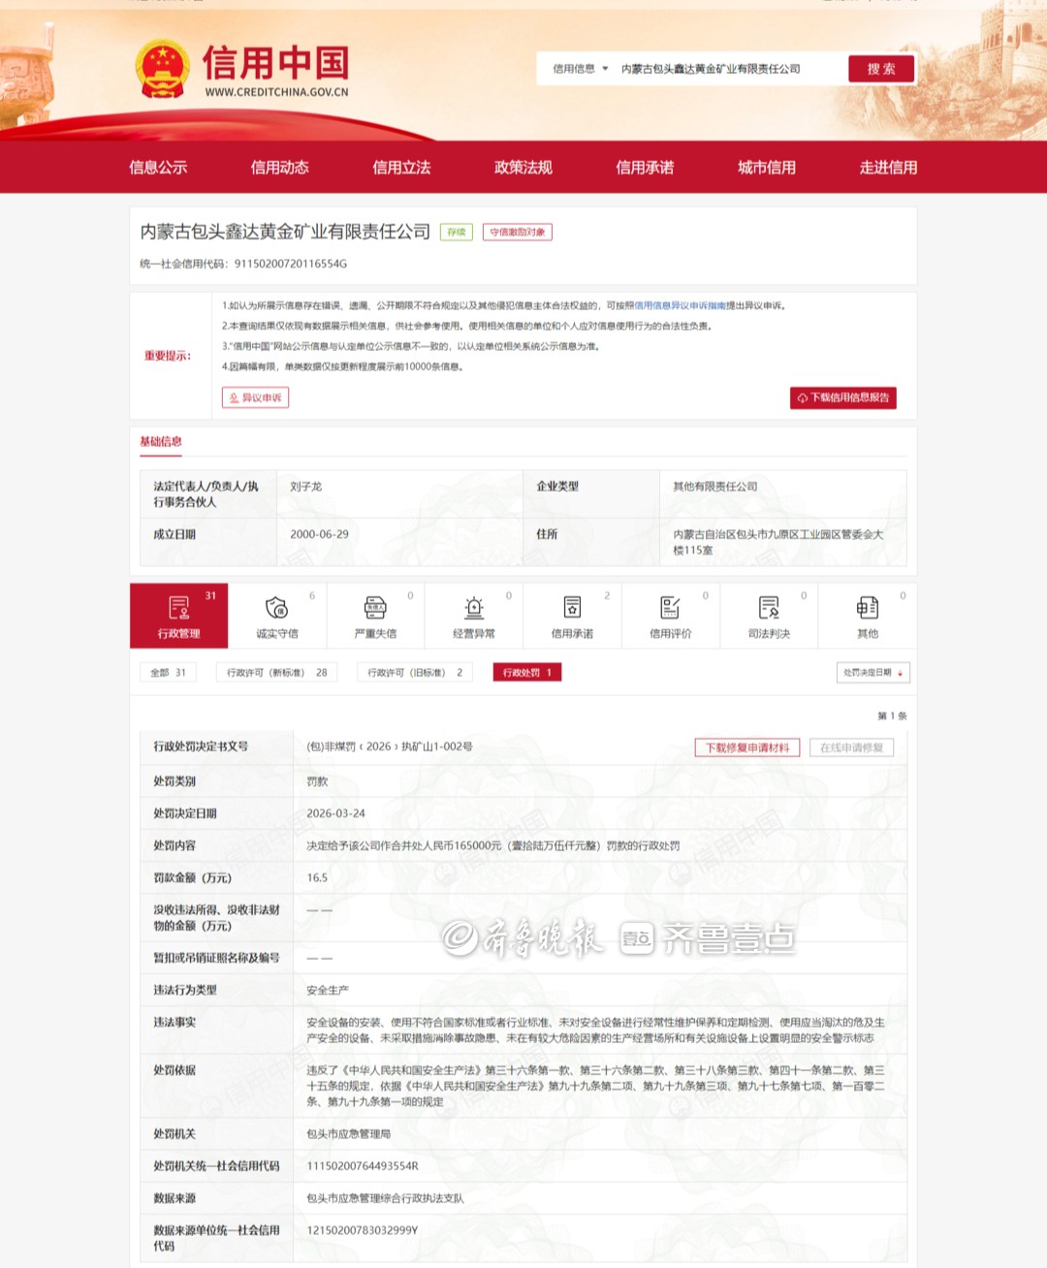Open the 信用评价 category icon
This screenshot has width=1047, height=1268.
[x=670, y=608]
